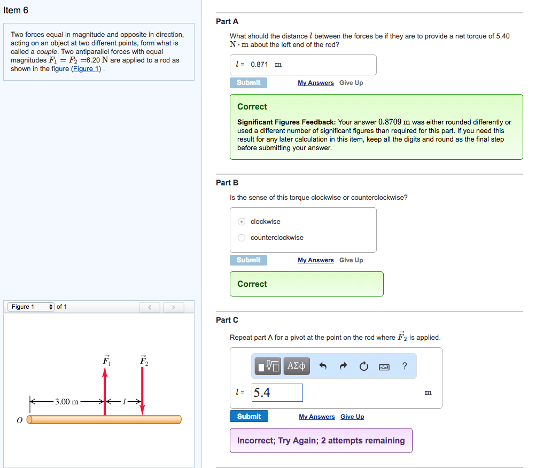Screen dimensions: 536x468
Task: Open the Greek symbols palette
Action: (296, 366)
